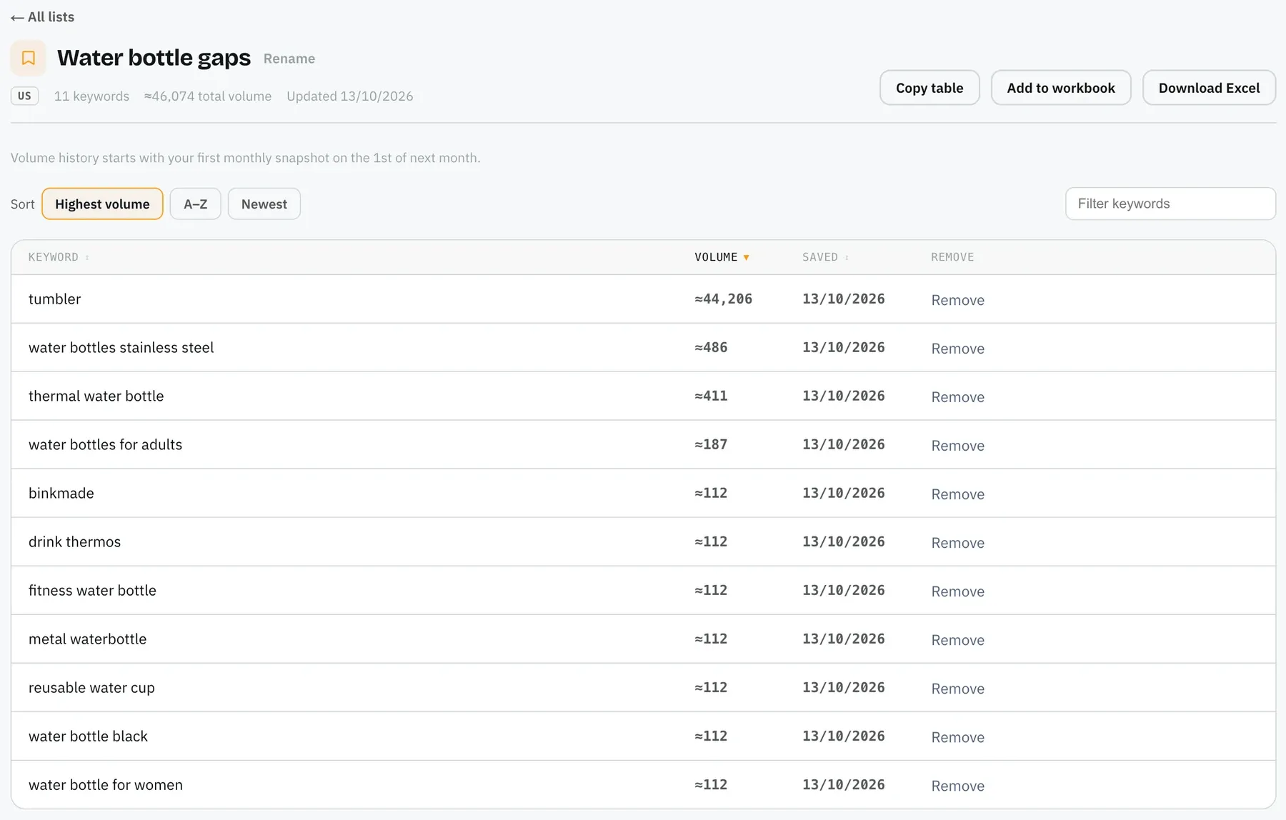Remove the drink thermos keyword

pyautogui.click(x=957, y=543)
